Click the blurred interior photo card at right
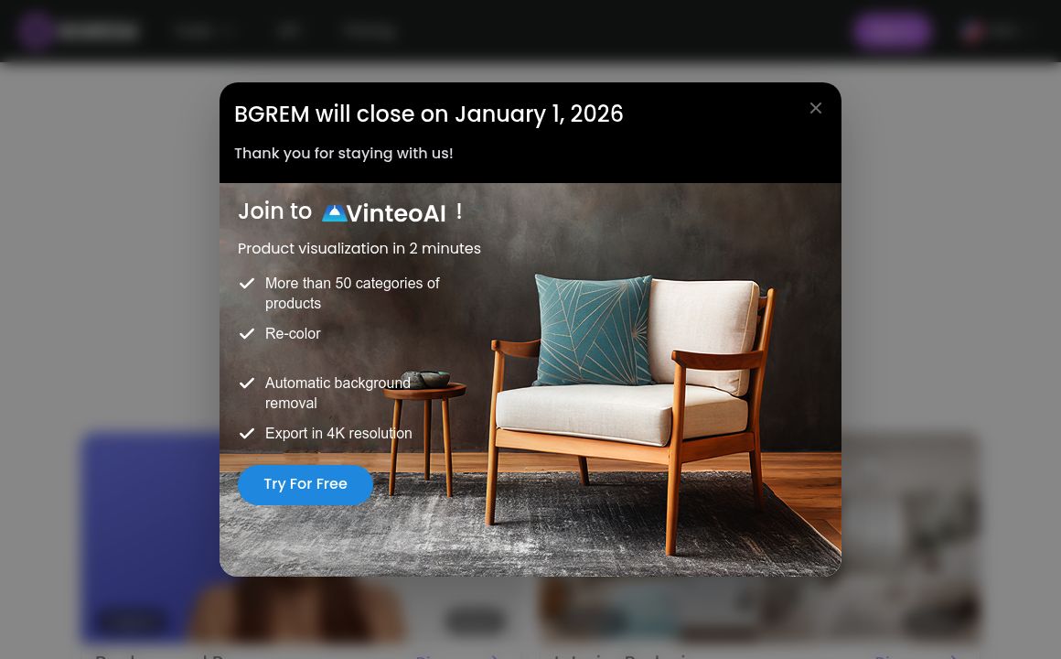This screenshot has width=1061, height=659. pos(910,535)
